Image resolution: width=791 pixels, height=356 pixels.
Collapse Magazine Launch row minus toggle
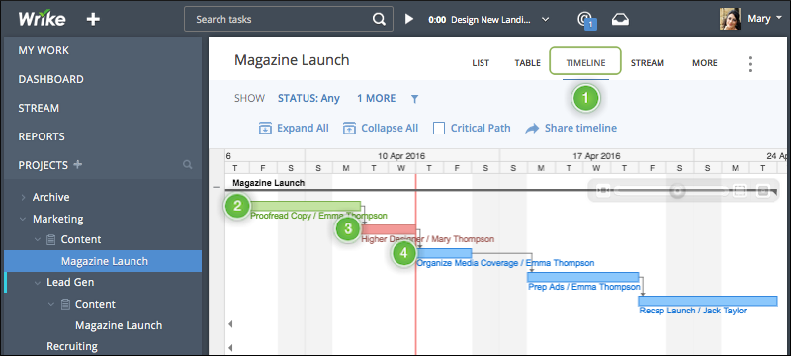pyautogui.click(x=217, y=187)
